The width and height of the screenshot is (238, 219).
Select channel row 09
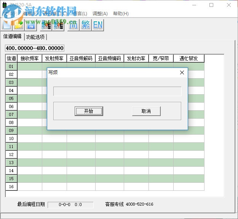[11, 130]
